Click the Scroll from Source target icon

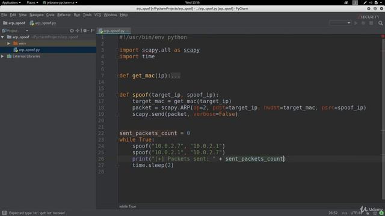[x=72, y=31]
